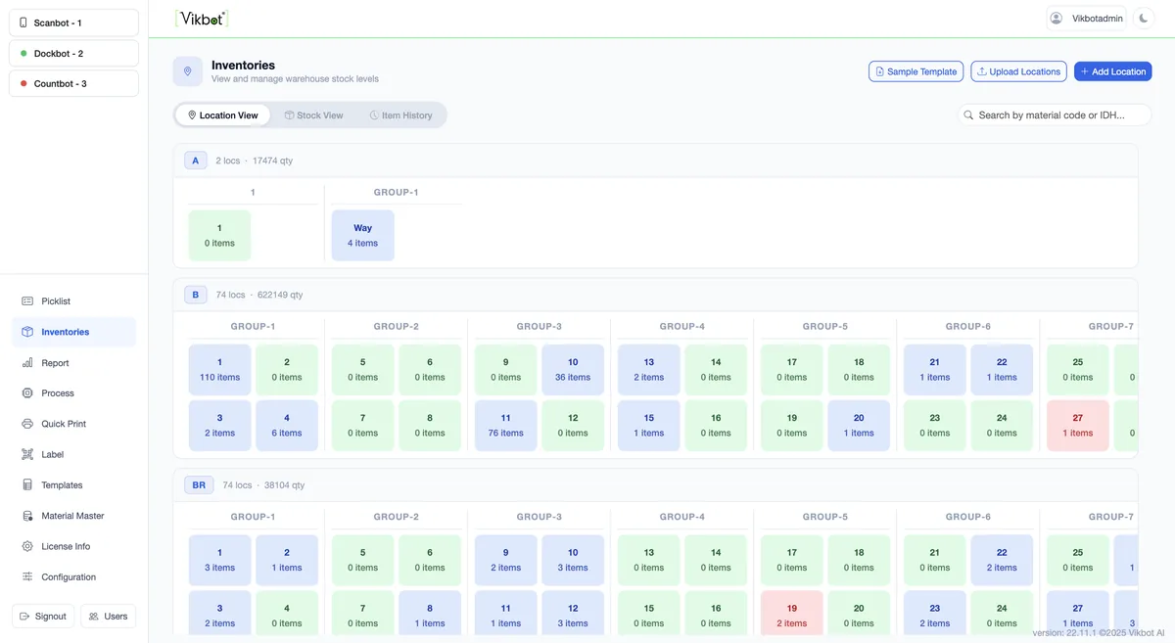Open zone B location 21 with 1 items
The image size is (1175, 643).
coord(935,370)
